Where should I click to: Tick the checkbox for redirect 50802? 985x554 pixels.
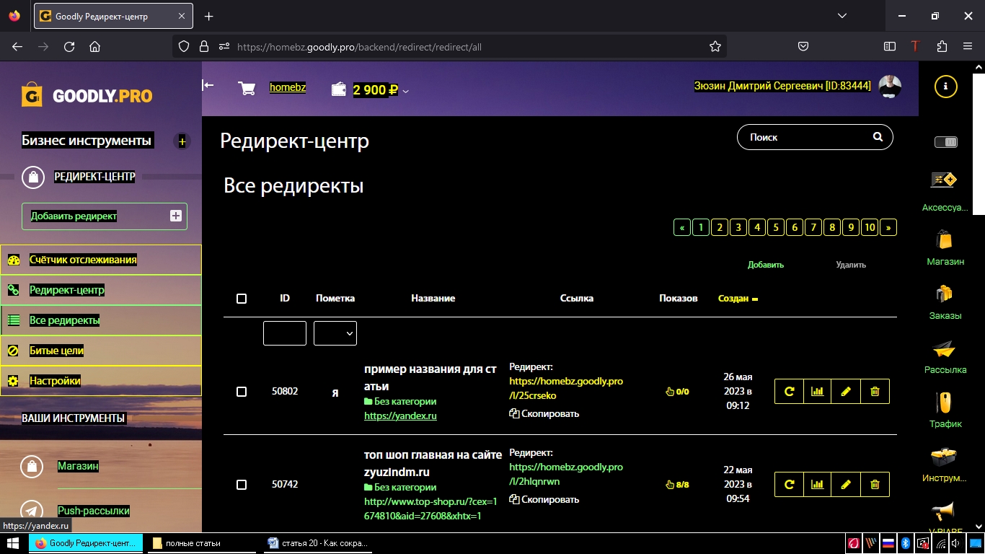242,392
